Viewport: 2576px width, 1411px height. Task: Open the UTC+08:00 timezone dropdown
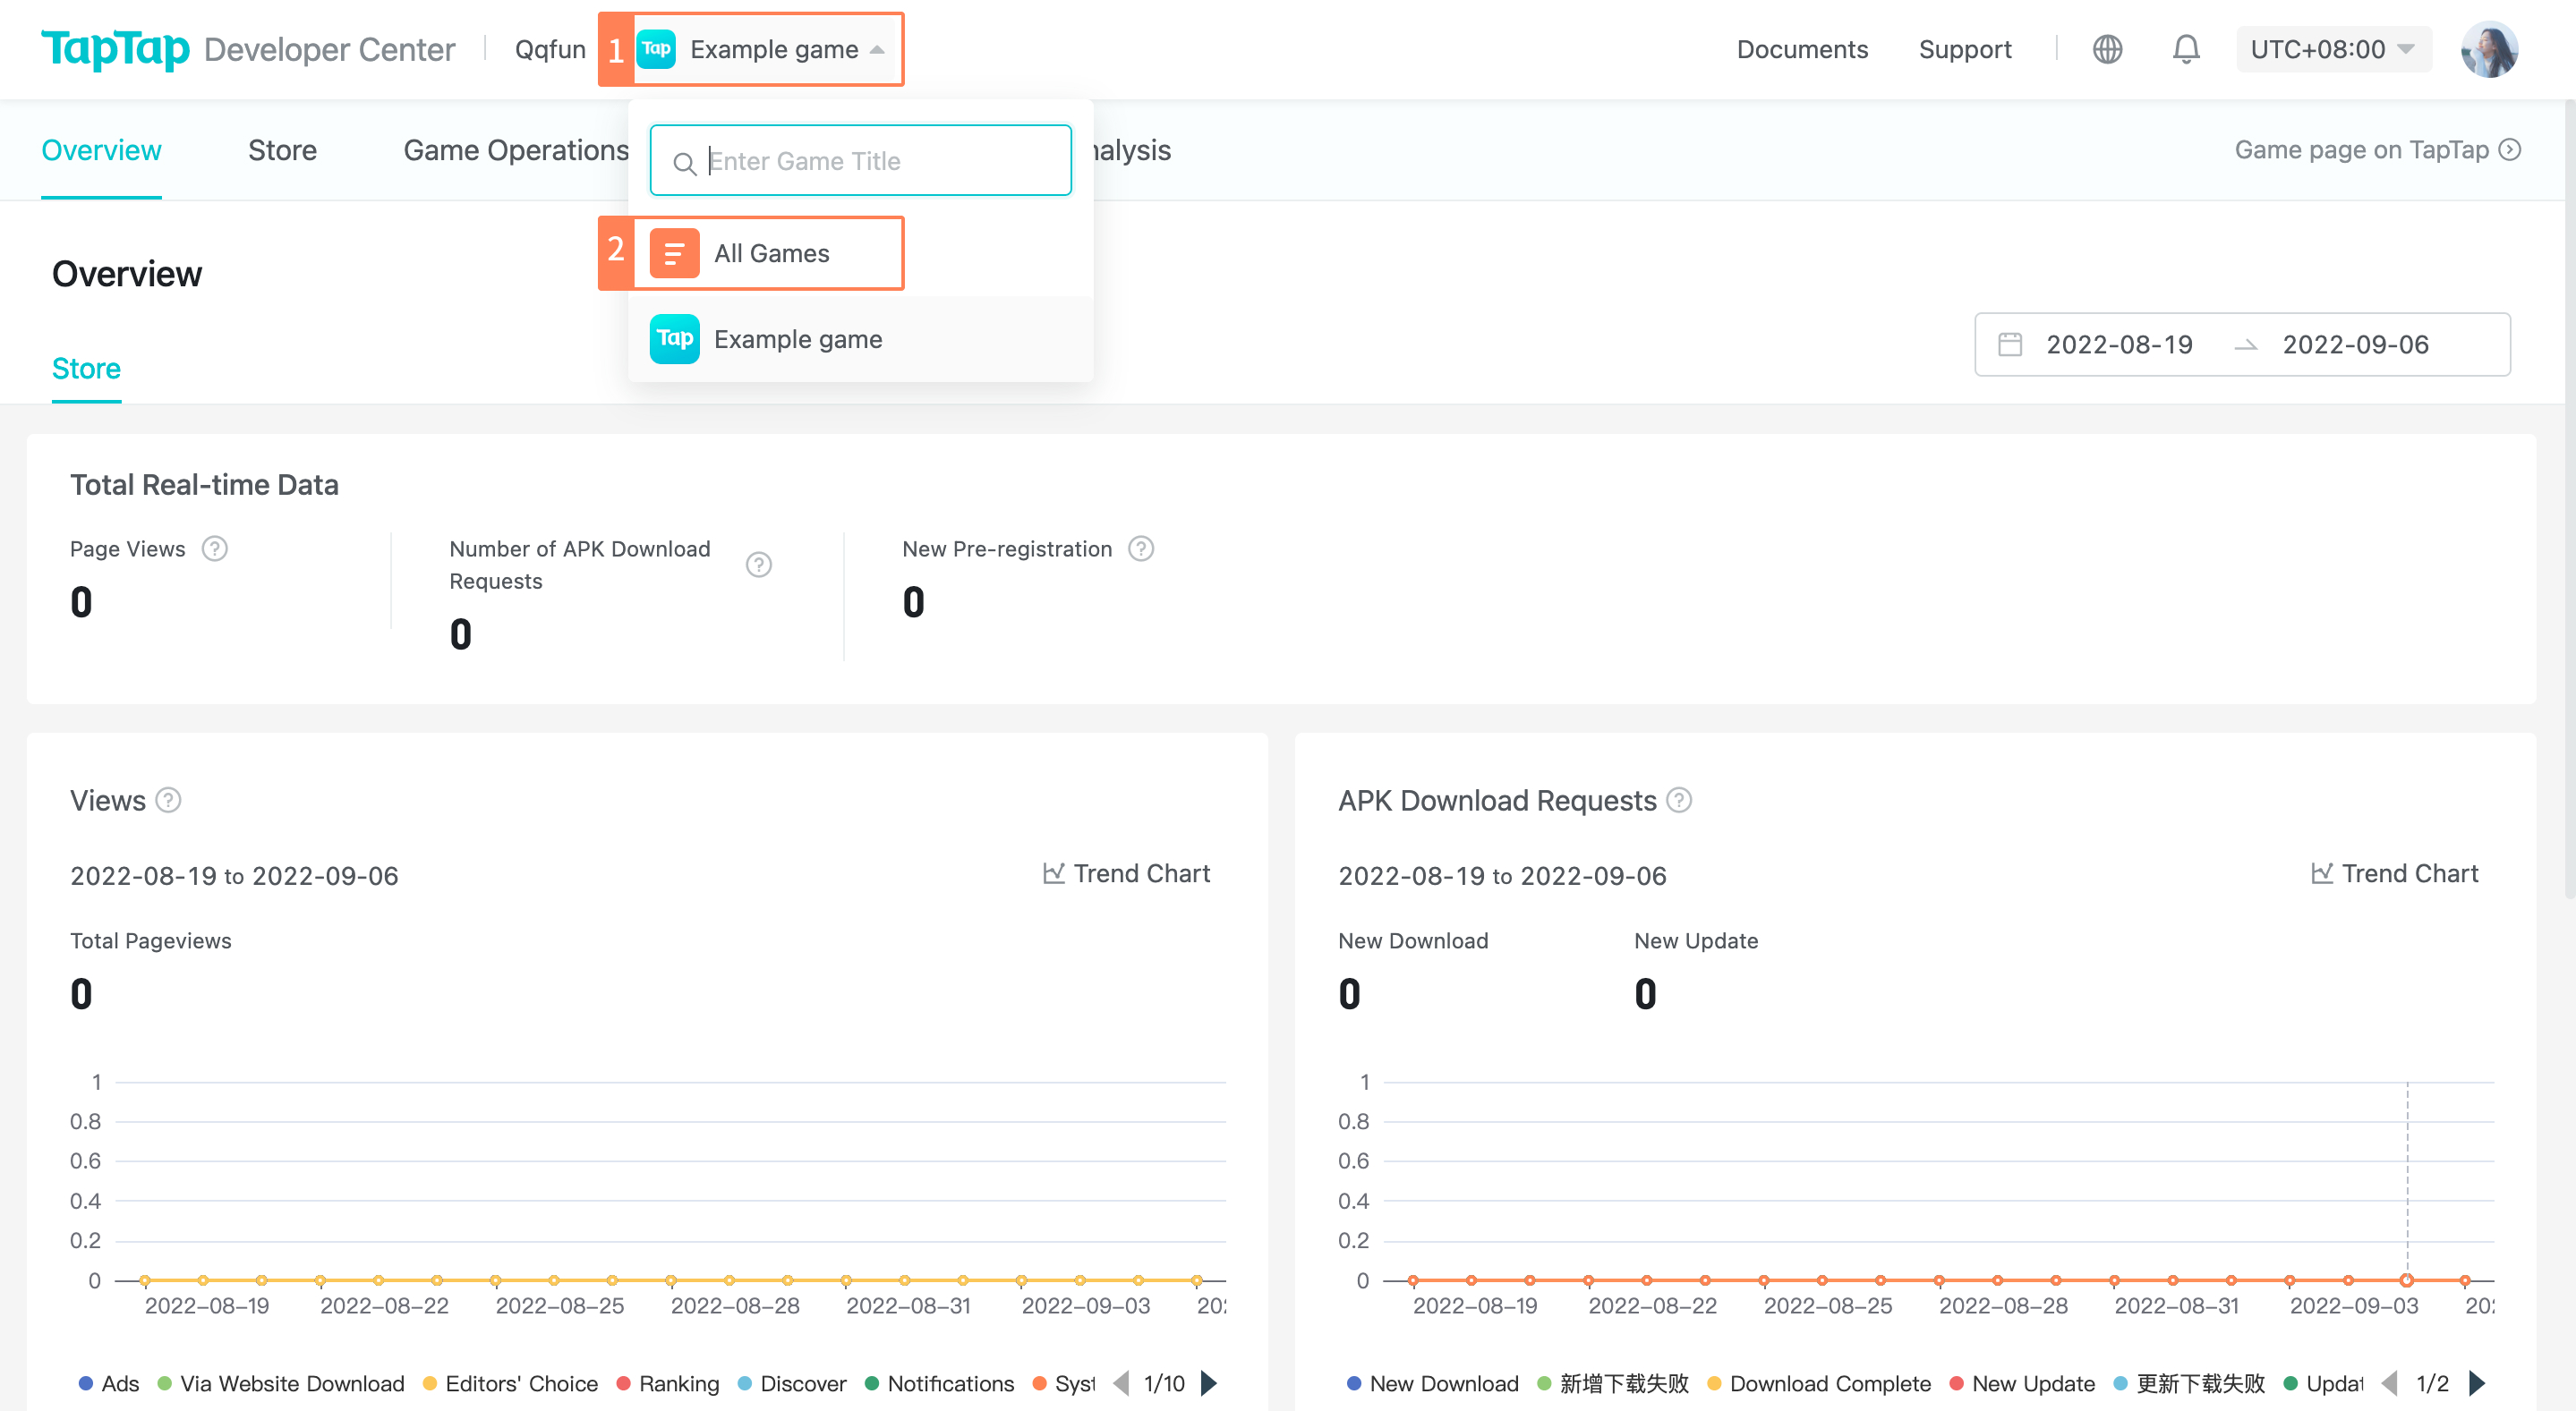(2332, 49)
